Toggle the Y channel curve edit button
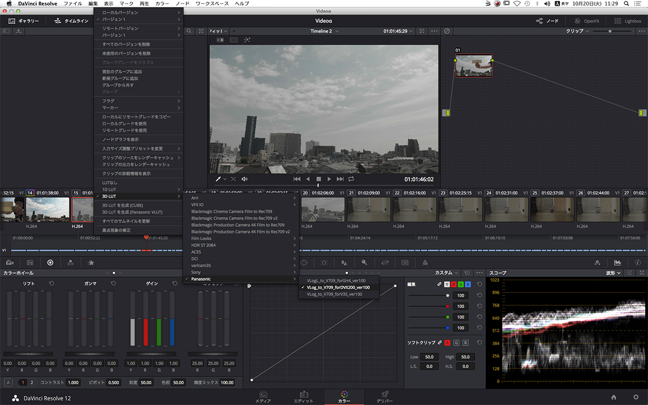Screen dimensions: 648x405 coord(447,284)
